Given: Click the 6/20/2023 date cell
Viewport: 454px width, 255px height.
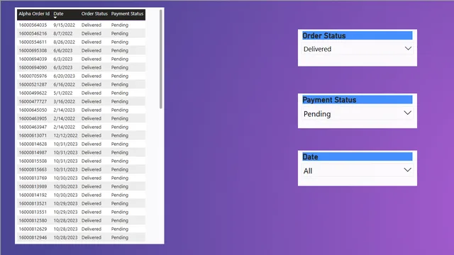Looking at the screenshot, I should [64, 76].
